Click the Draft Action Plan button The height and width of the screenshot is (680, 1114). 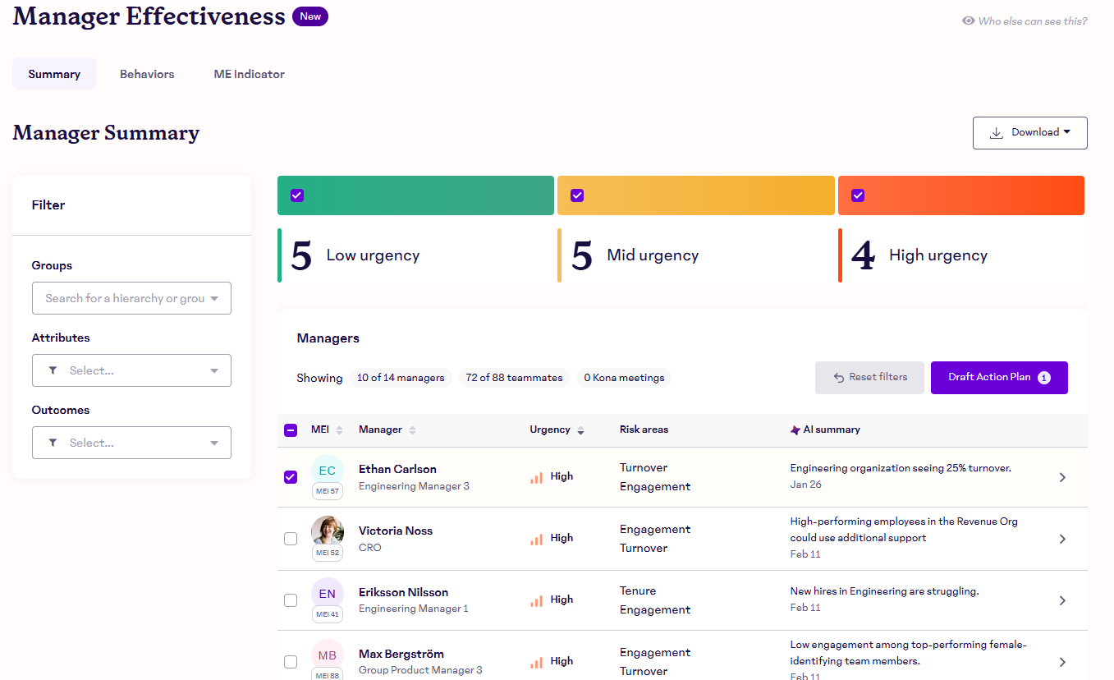pyautogui.click(x=998, y=378)
